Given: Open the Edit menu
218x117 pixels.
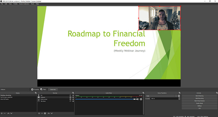Looking at the screenshot, I should [6, 4].
